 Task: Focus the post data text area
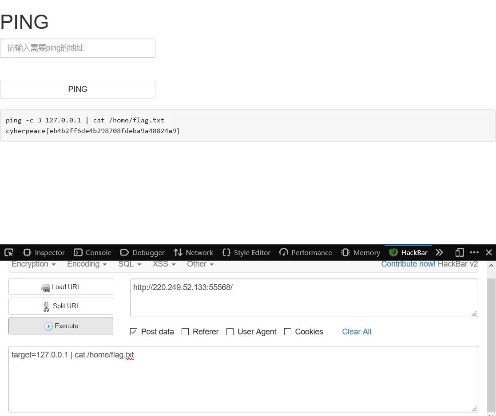click(243, 379)
